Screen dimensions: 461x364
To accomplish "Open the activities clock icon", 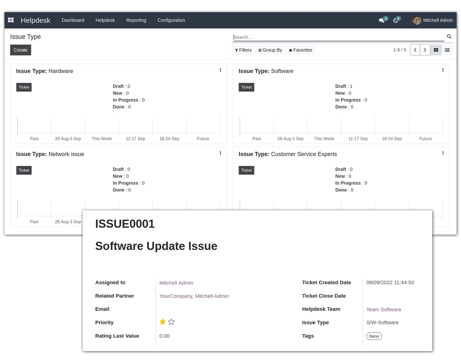I will 396,20.
